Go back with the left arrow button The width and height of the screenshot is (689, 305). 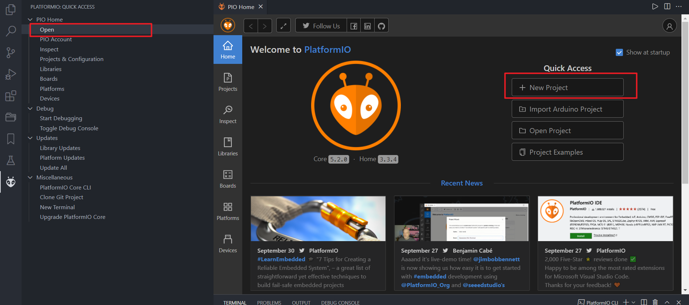pos(251,26)
